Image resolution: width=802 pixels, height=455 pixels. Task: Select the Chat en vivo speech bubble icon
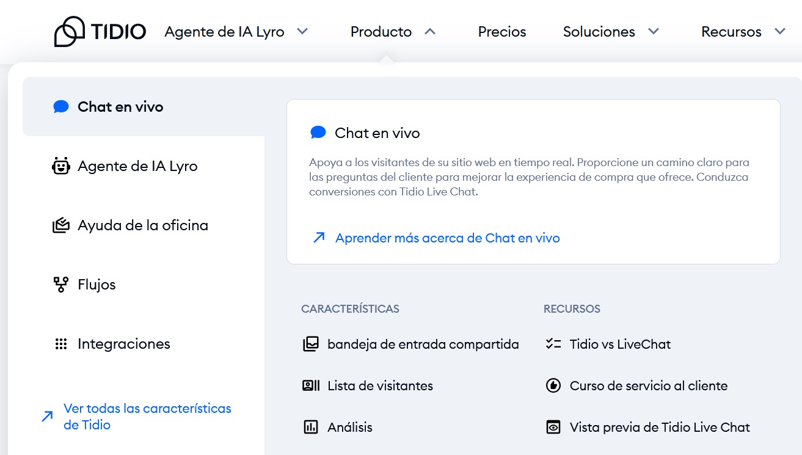[60, 106]
